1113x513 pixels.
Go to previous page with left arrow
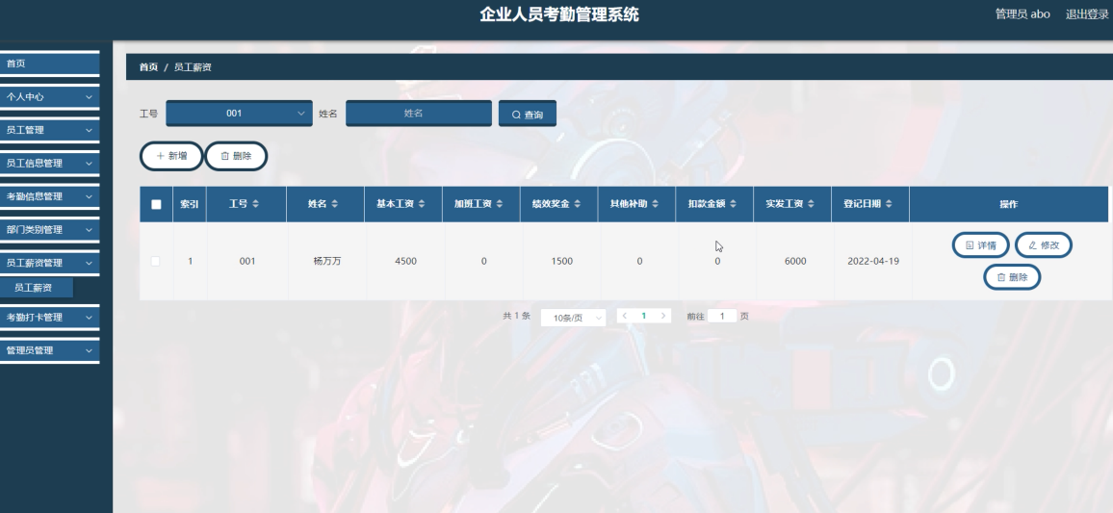[625, 316]
